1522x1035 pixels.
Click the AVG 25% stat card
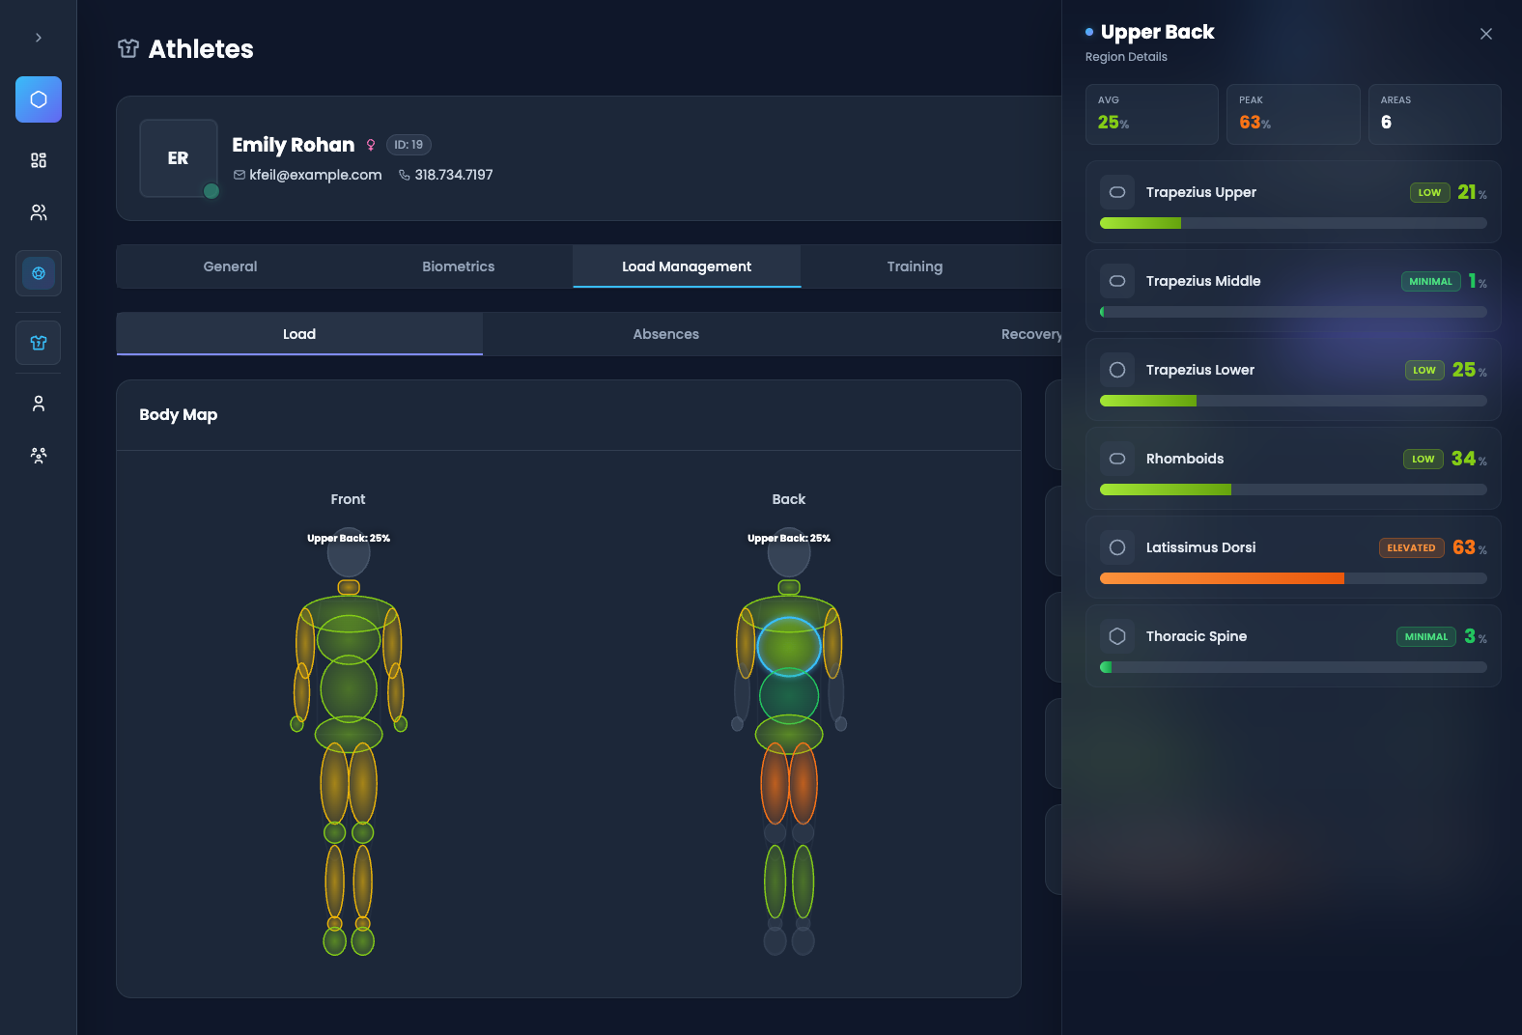point(1152,114)
